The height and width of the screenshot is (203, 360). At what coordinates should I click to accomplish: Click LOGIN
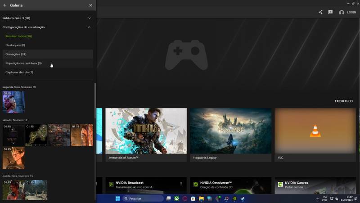[351, 13]
